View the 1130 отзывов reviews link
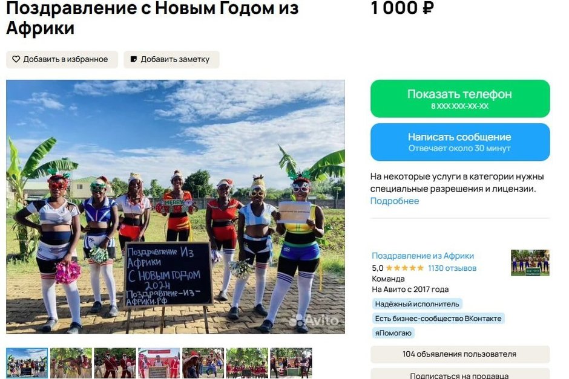 452,268
